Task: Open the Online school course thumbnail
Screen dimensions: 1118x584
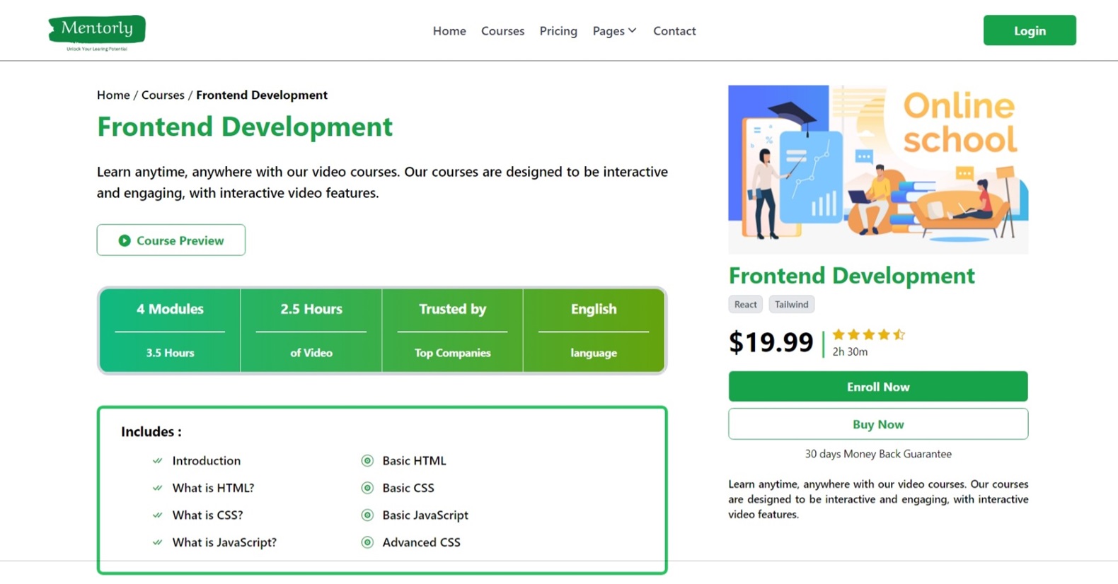Action: click(x=877, y=170)
